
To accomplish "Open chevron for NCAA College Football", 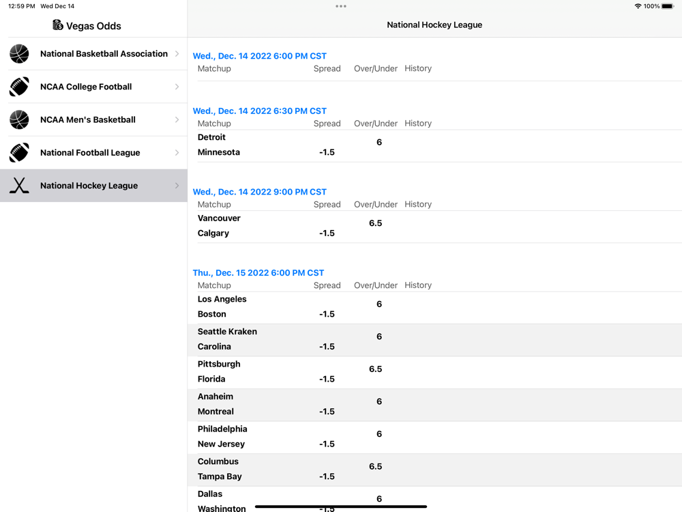I will click(177, 87).
